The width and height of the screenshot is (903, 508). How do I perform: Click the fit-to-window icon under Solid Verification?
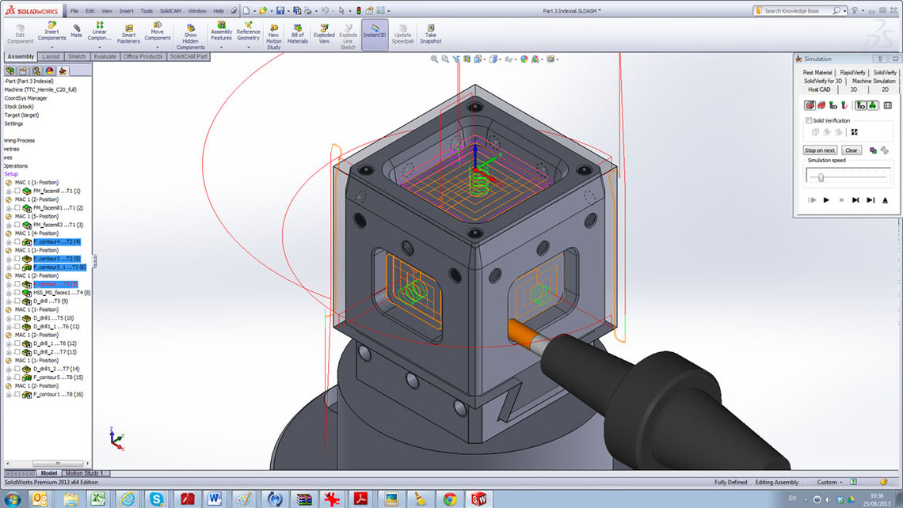pos(854,131)
